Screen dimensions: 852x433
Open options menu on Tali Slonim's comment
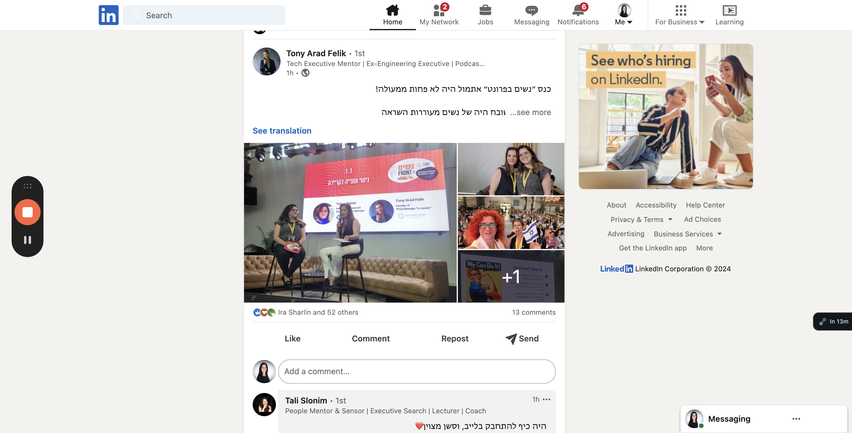pos(547,399)
